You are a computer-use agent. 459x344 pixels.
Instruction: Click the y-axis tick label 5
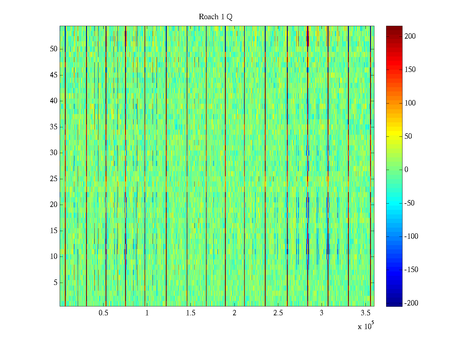[x=55, y=283]
